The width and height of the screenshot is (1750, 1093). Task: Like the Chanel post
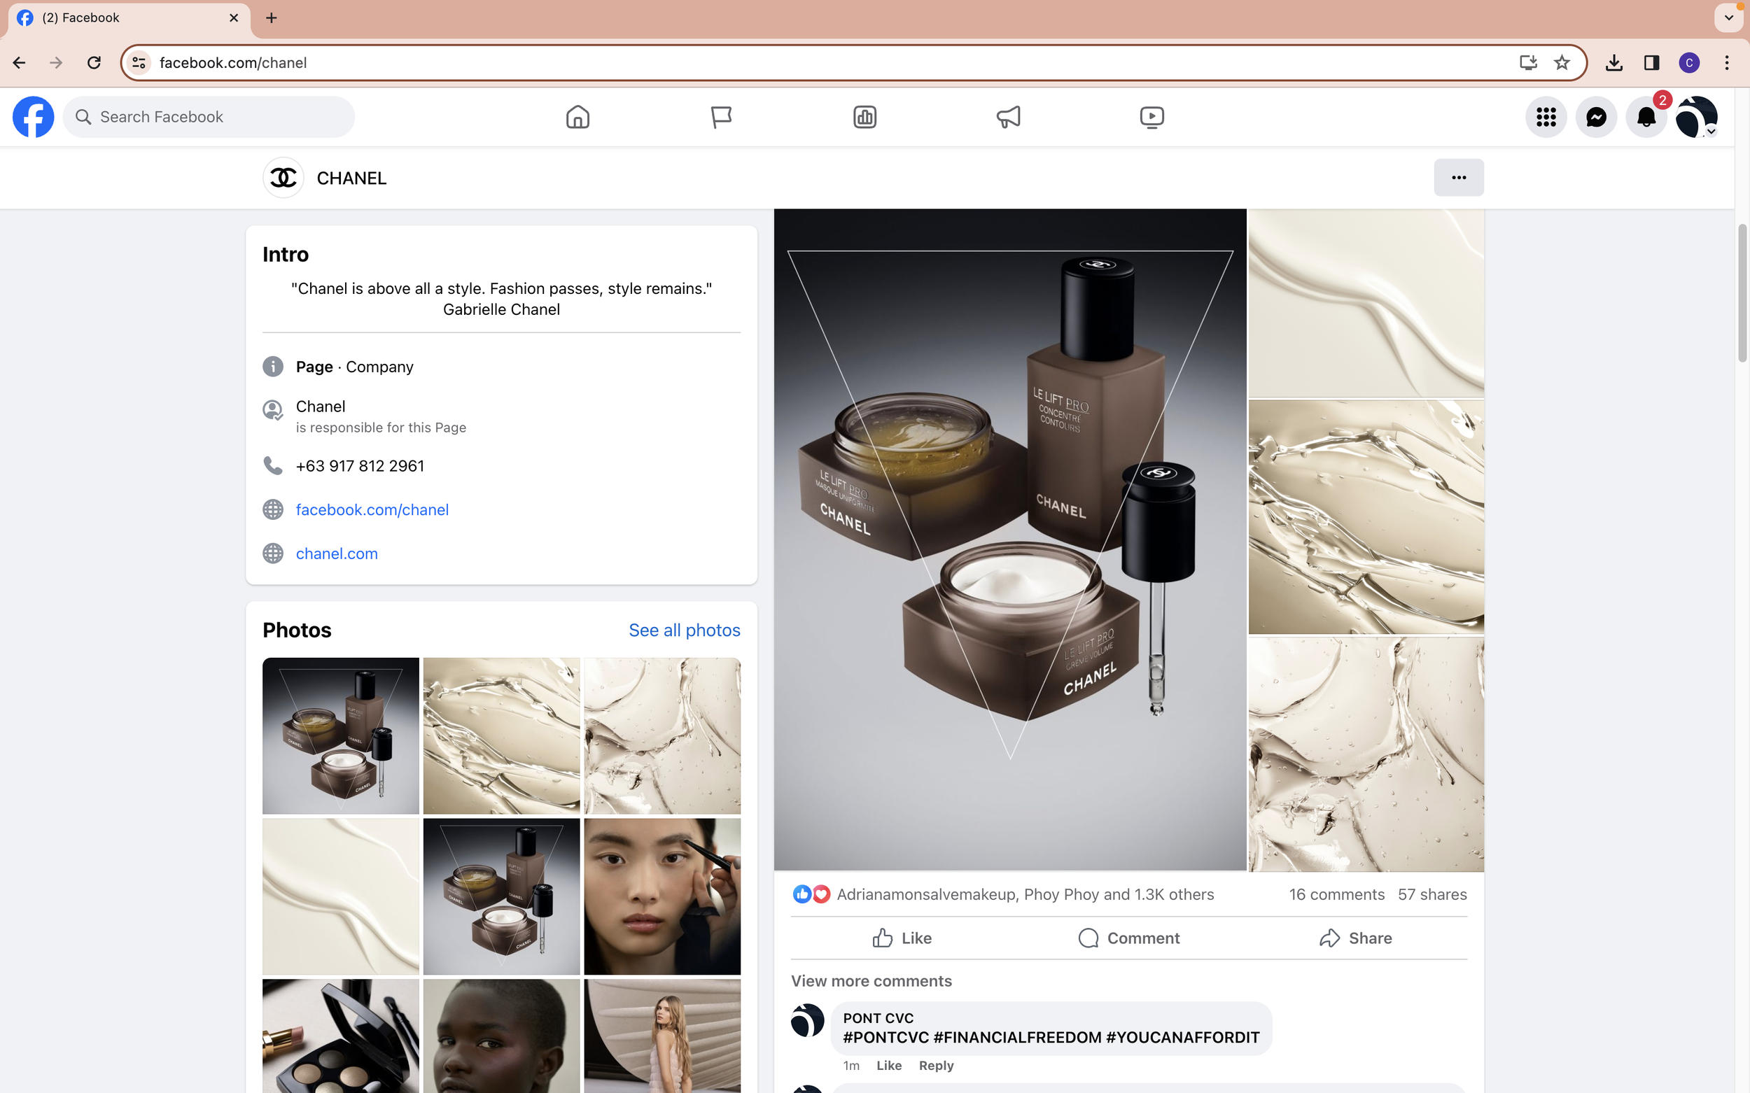pos(902,938)
